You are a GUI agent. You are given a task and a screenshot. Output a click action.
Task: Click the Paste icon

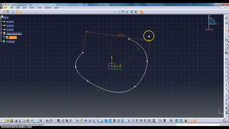28,121
